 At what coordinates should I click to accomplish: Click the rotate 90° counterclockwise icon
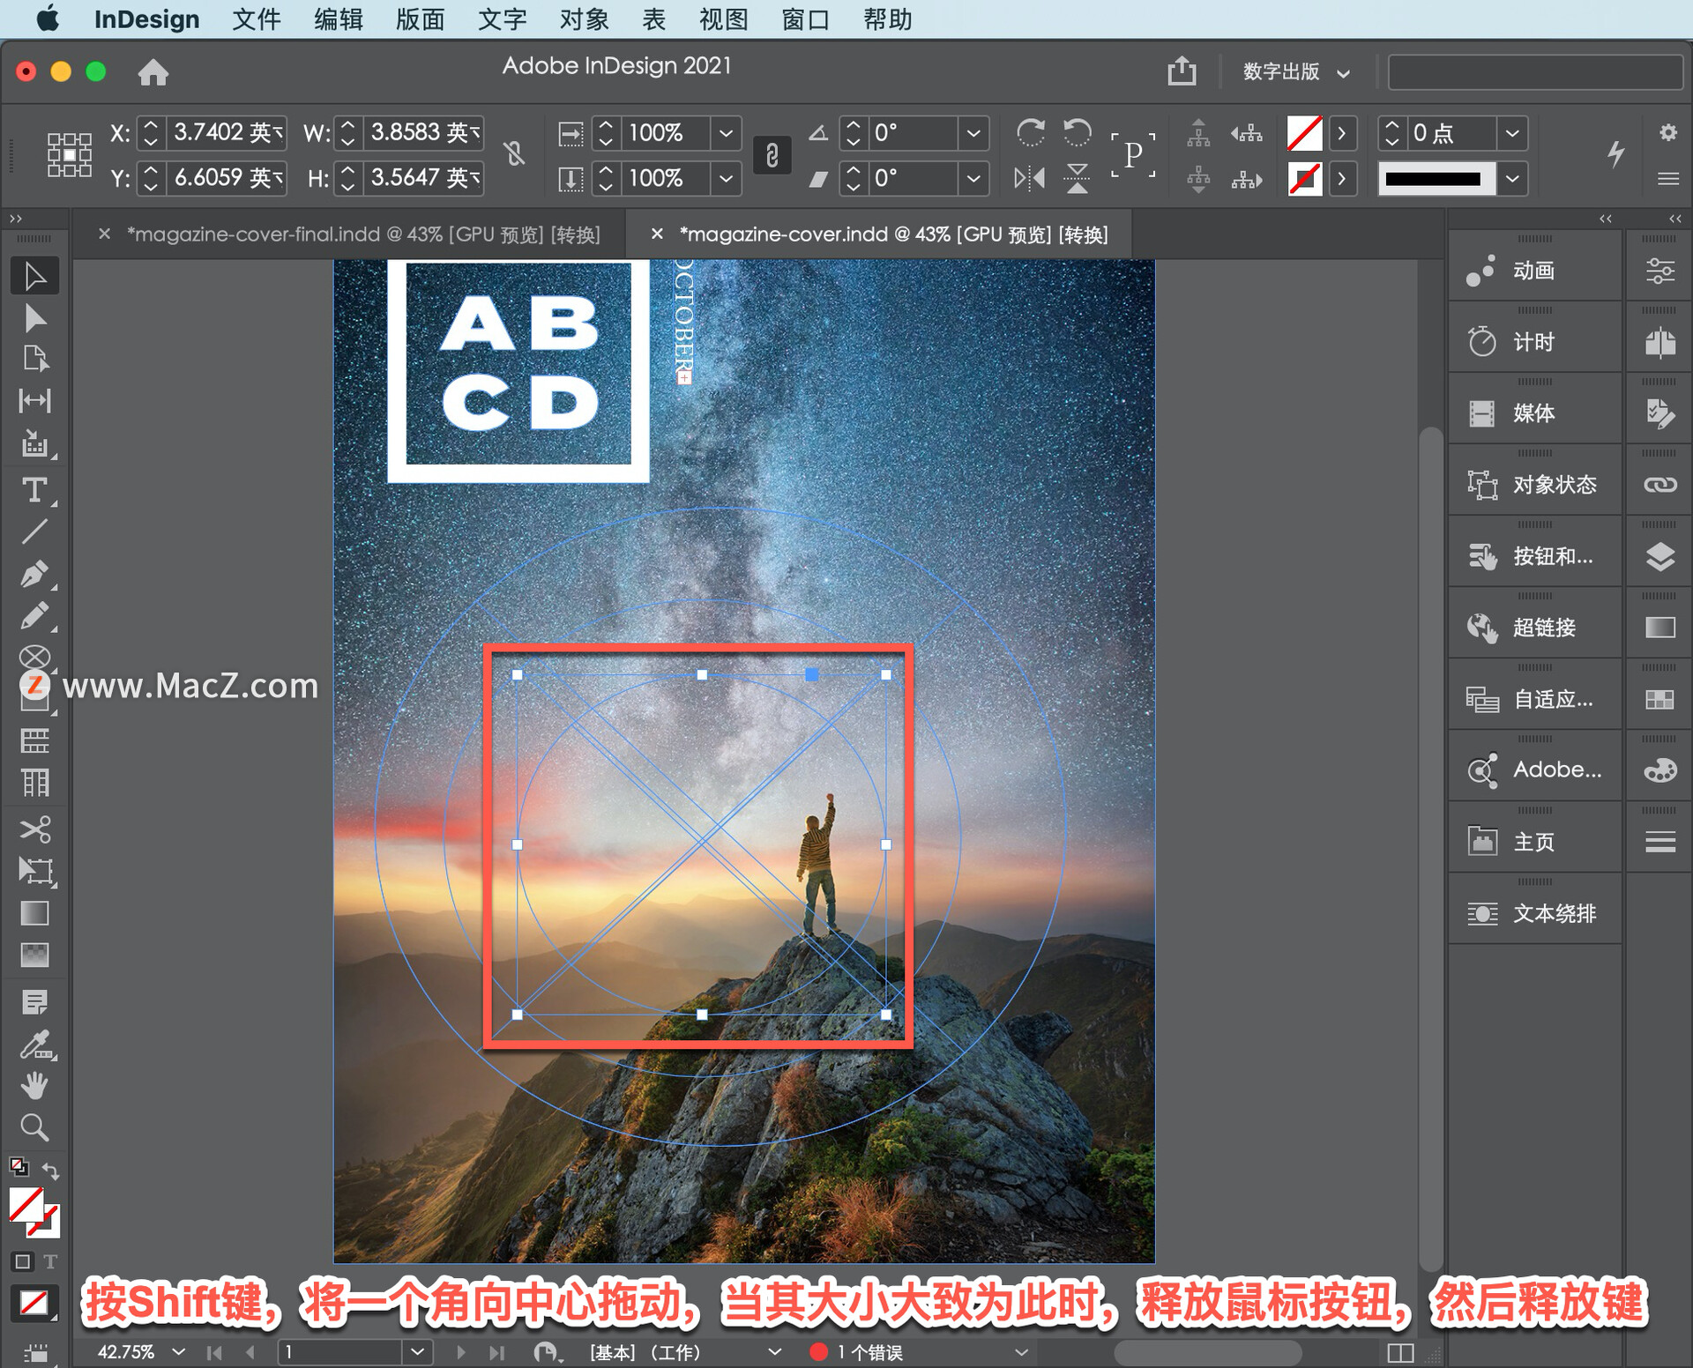(1077, 133)
